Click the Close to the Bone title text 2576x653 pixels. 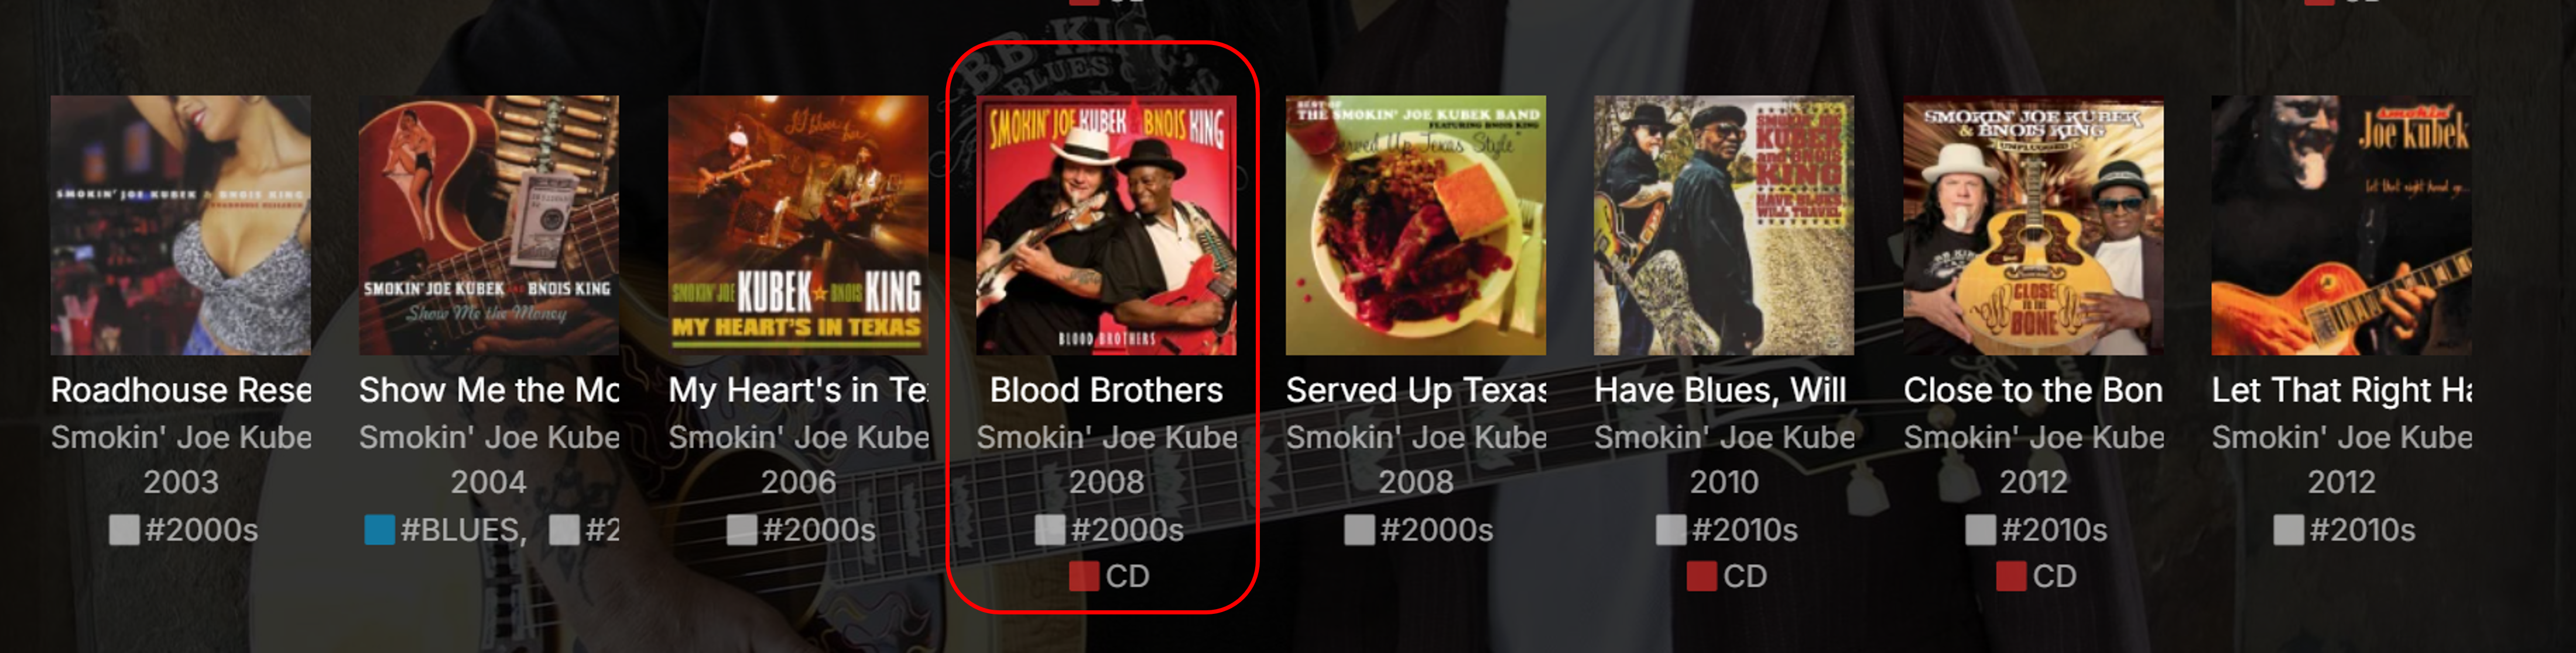coord(2033,389)
